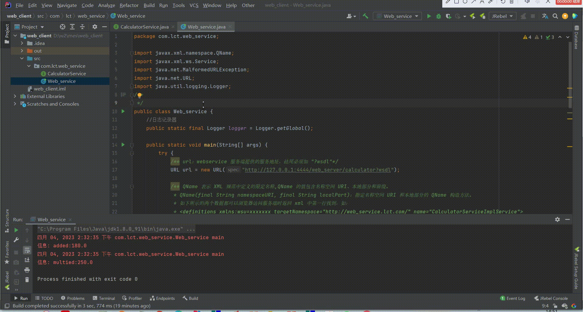Click the orange update arrow icon
This screenshot has height=312, width=583.
pyautogui.click(x=565, y=16)
